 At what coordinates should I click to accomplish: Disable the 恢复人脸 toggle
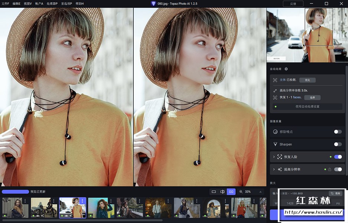pyautogui.click(x=338, y=157)
